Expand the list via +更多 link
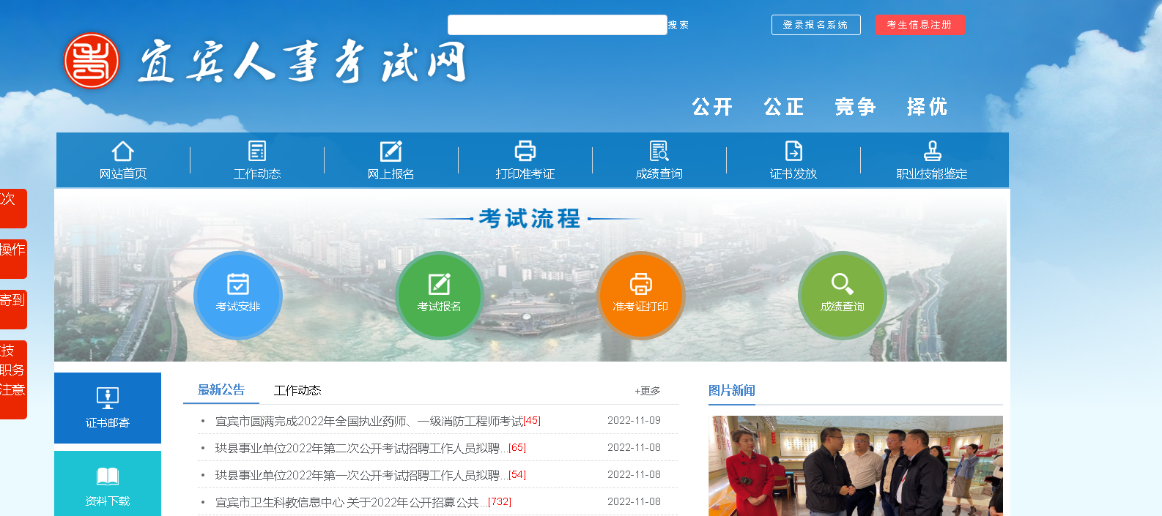 [648, 391]
